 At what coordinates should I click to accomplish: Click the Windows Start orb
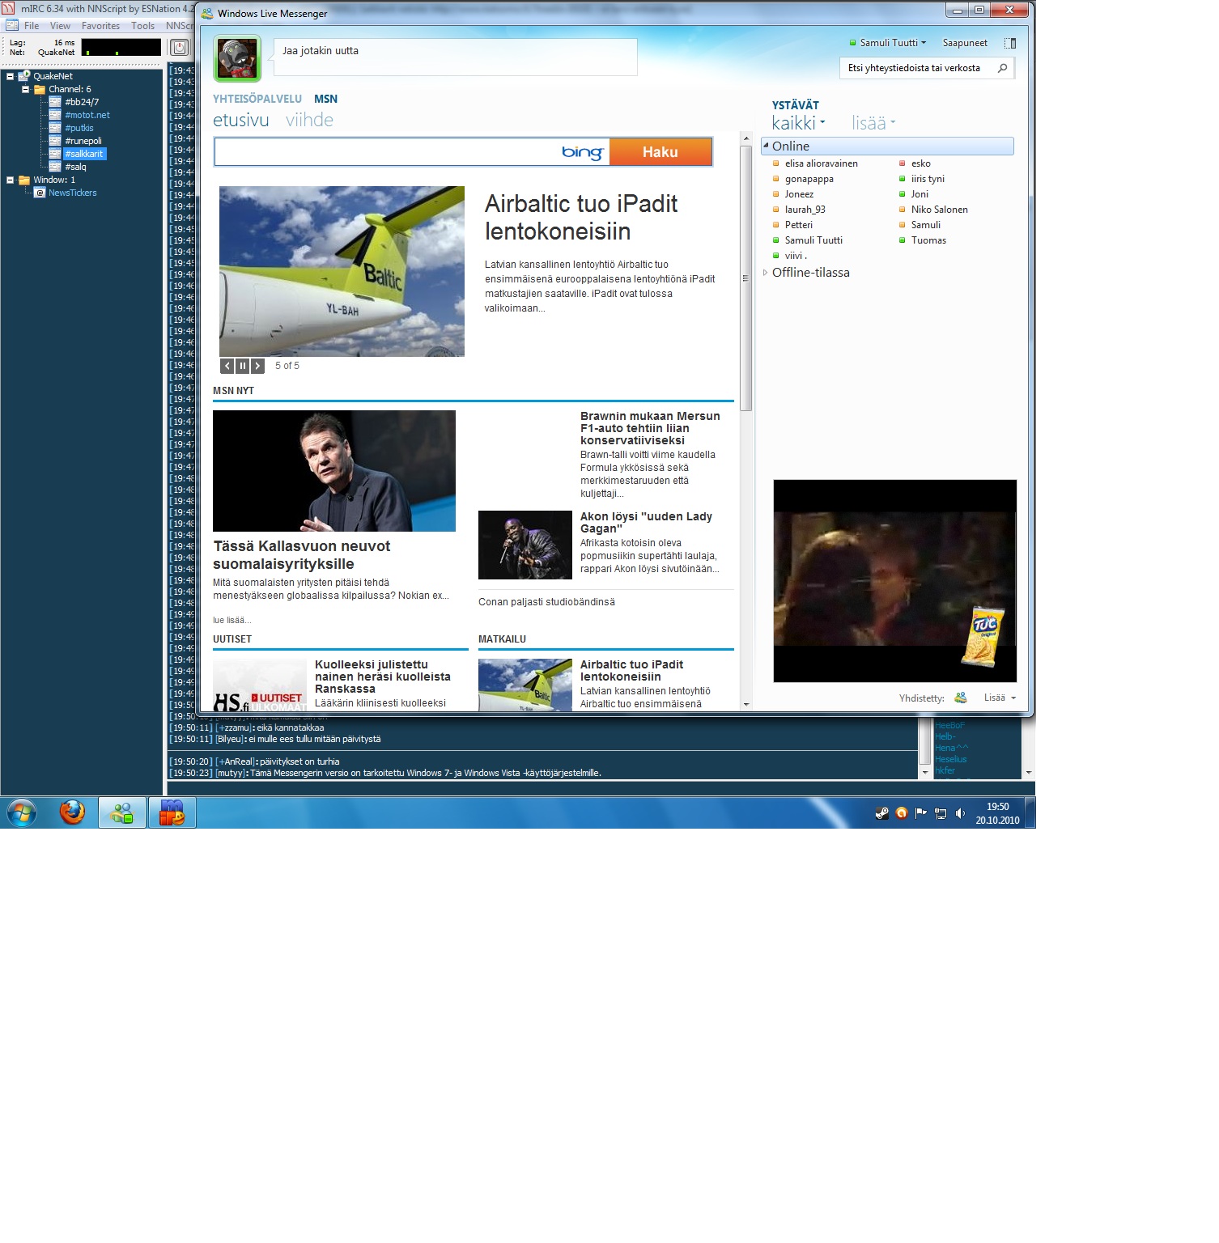[x=22, y=812]
